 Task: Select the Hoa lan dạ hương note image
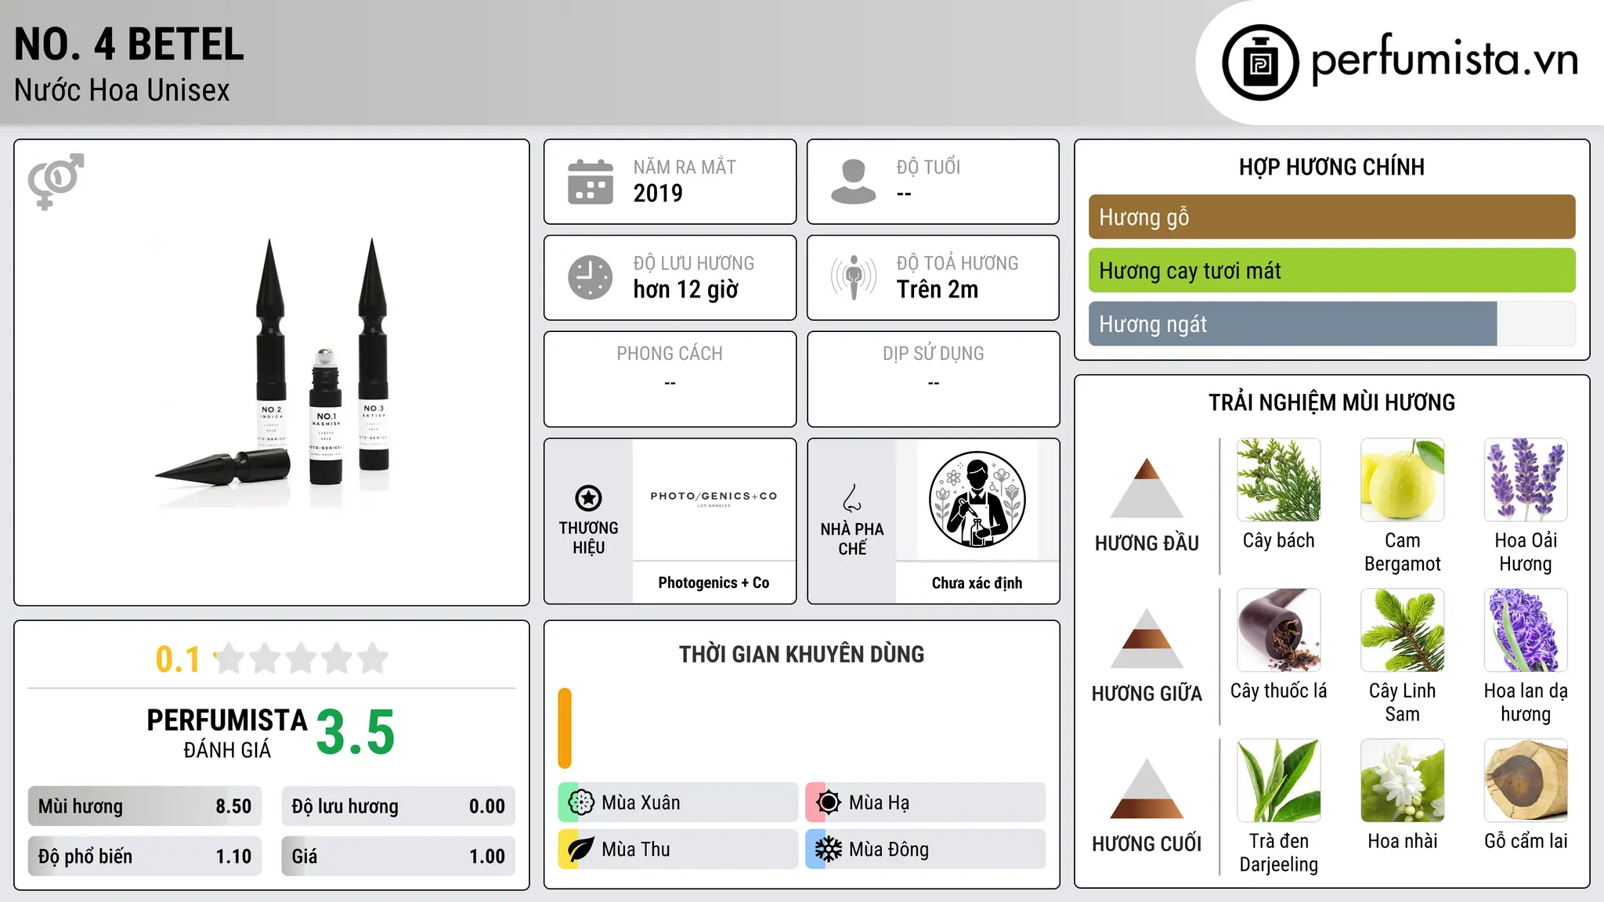click(x=1526, y=630)
